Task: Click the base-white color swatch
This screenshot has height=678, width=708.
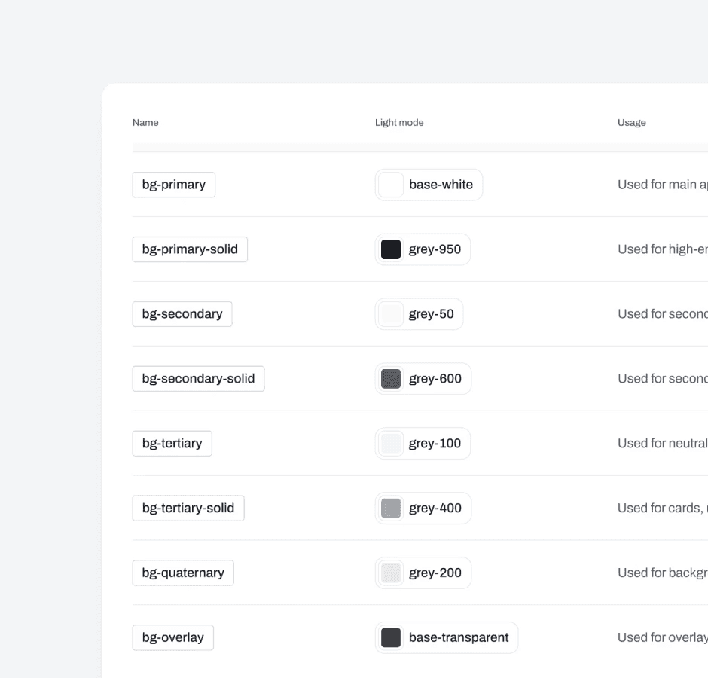Action: (391, 185)
